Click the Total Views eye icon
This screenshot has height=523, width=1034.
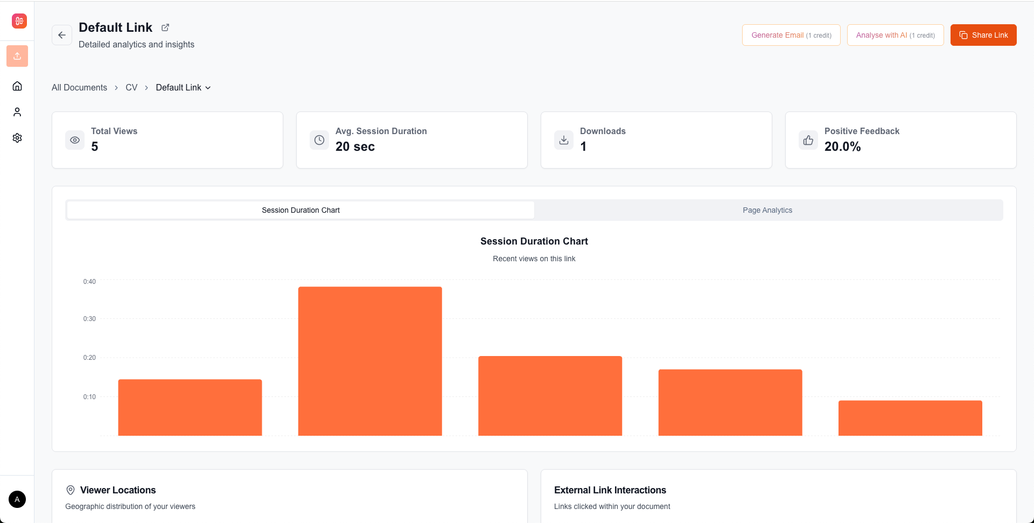tap(75, 140)
